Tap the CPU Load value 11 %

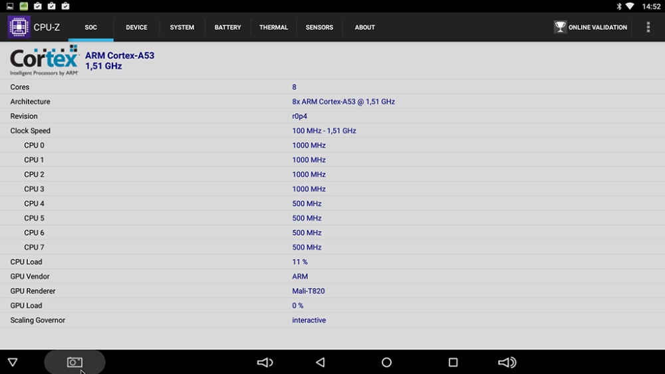[300, 262]
